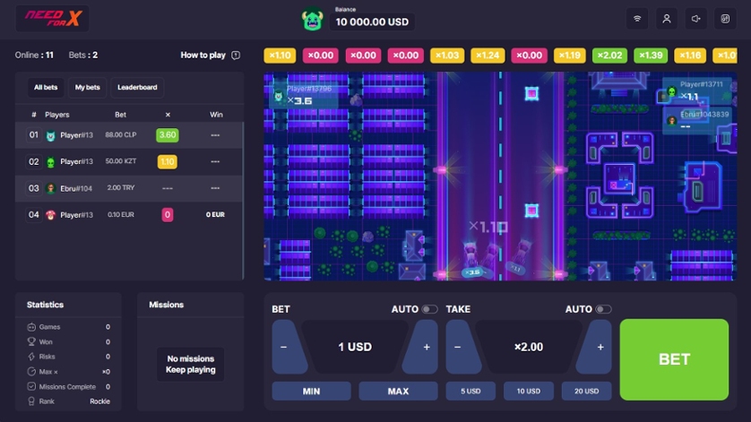Click the How to play info icon
The image size is (751, 422).
[236, 56]
